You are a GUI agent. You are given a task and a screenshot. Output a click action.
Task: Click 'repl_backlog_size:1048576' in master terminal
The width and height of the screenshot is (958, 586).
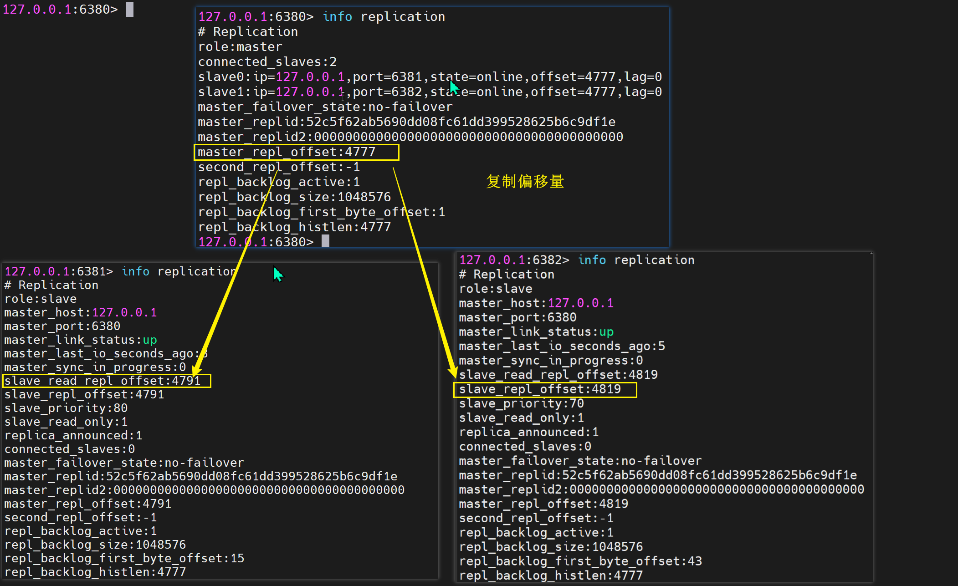point(294,197)
